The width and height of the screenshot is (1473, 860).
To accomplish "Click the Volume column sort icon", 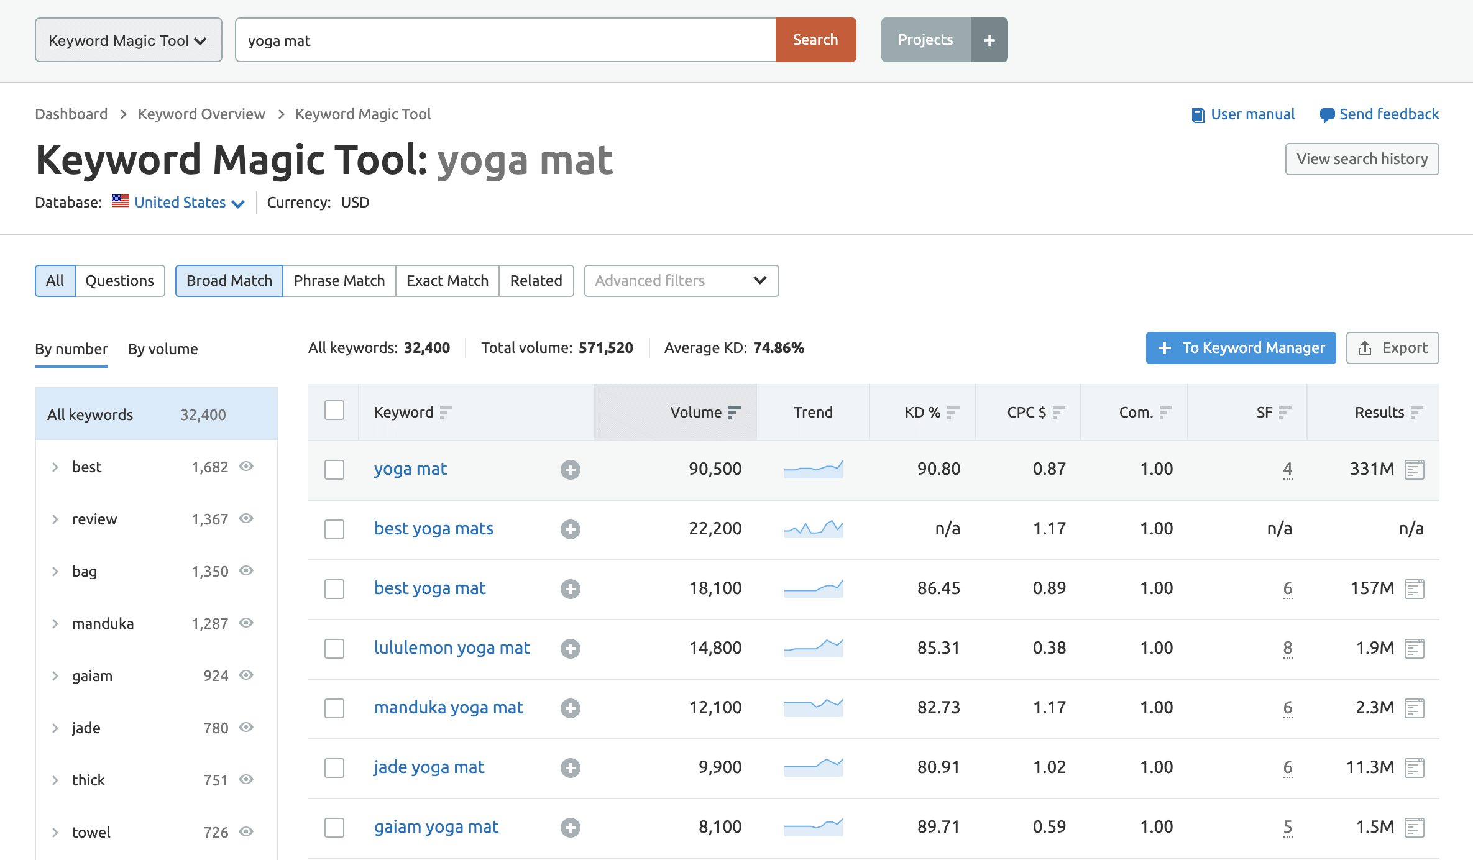I will pos(736,411).
